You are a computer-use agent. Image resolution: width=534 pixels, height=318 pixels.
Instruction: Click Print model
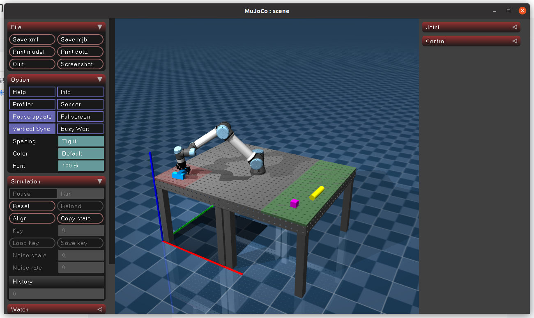coord(32,52)
